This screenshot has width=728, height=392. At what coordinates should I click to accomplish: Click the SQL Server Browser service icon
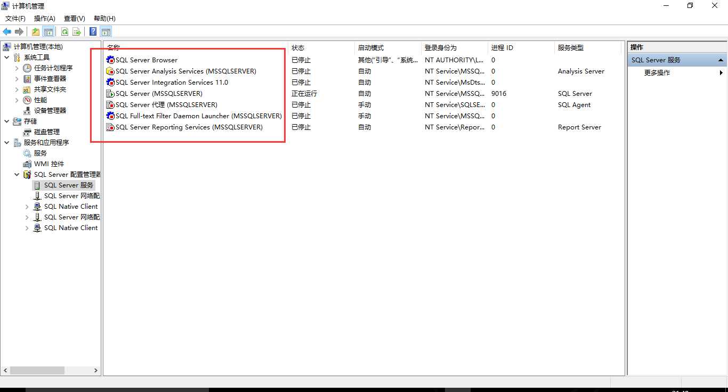110,60
